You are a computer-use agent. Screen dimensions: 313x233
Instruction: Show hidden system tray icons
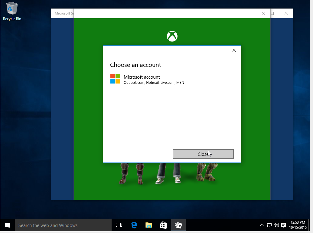pyautogui.click(x=262, y=225)
